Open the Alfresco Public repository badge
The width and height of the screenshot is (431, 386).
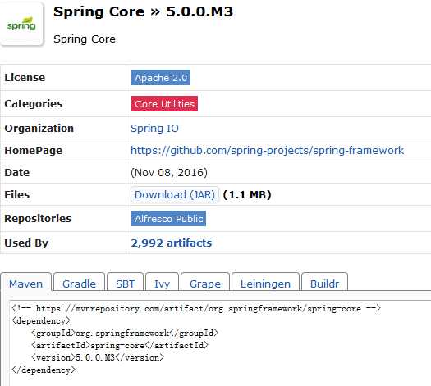pyautogui.click(x=168, y=219)
